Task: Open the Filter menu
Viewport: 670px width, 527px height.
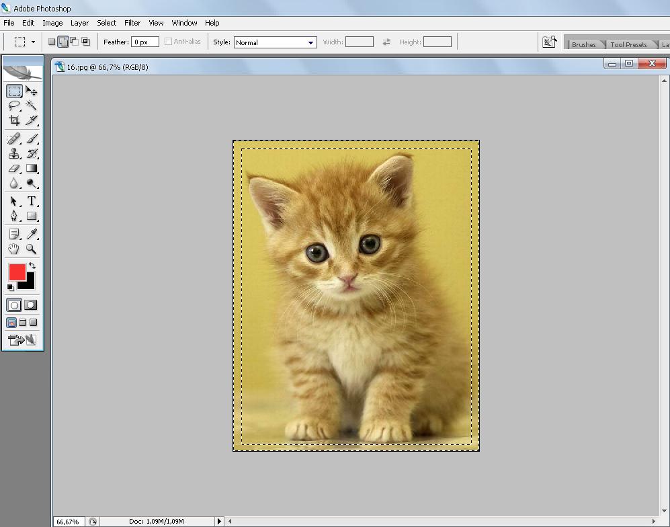Action: [x=132, y=23]
